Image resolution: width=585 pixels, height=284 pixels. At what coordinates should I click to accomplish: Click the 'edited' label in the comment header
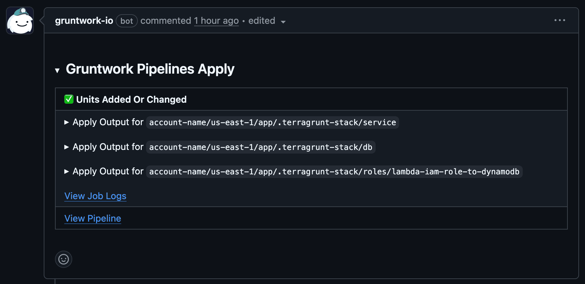262,20
